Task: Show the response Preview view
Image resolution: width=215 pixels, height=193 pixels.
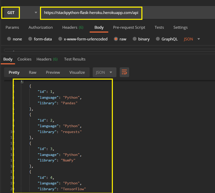Action: click(53, 72)
